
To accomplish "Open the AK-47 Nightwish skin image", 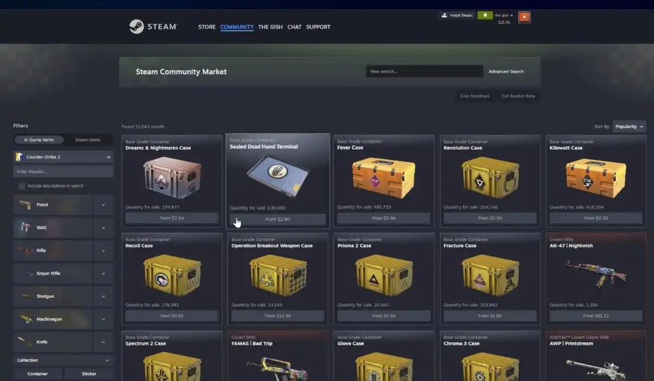I will coord(596,274).
